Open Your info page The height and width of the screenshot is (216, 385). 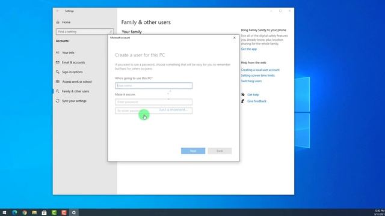click(68, 53)
